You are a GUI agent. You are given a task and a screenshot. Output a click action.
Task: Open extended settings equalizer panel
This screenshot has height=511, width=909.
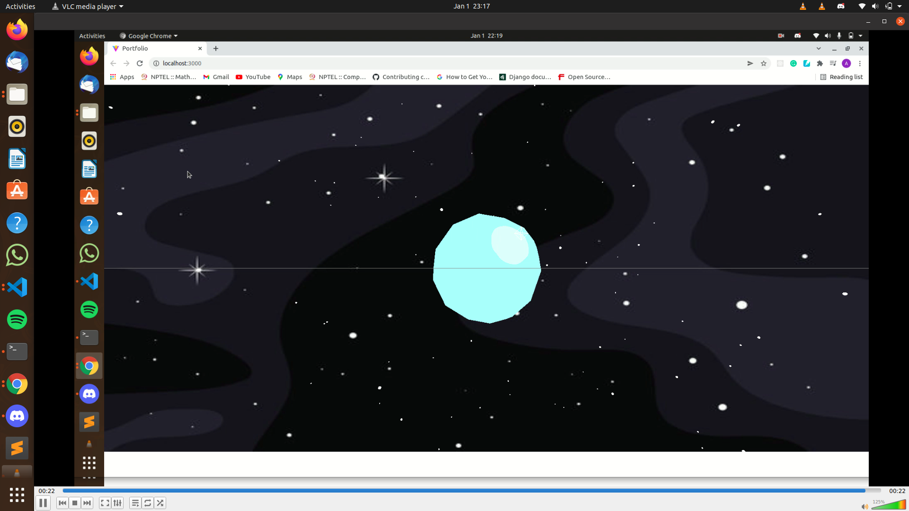point(117,503)
